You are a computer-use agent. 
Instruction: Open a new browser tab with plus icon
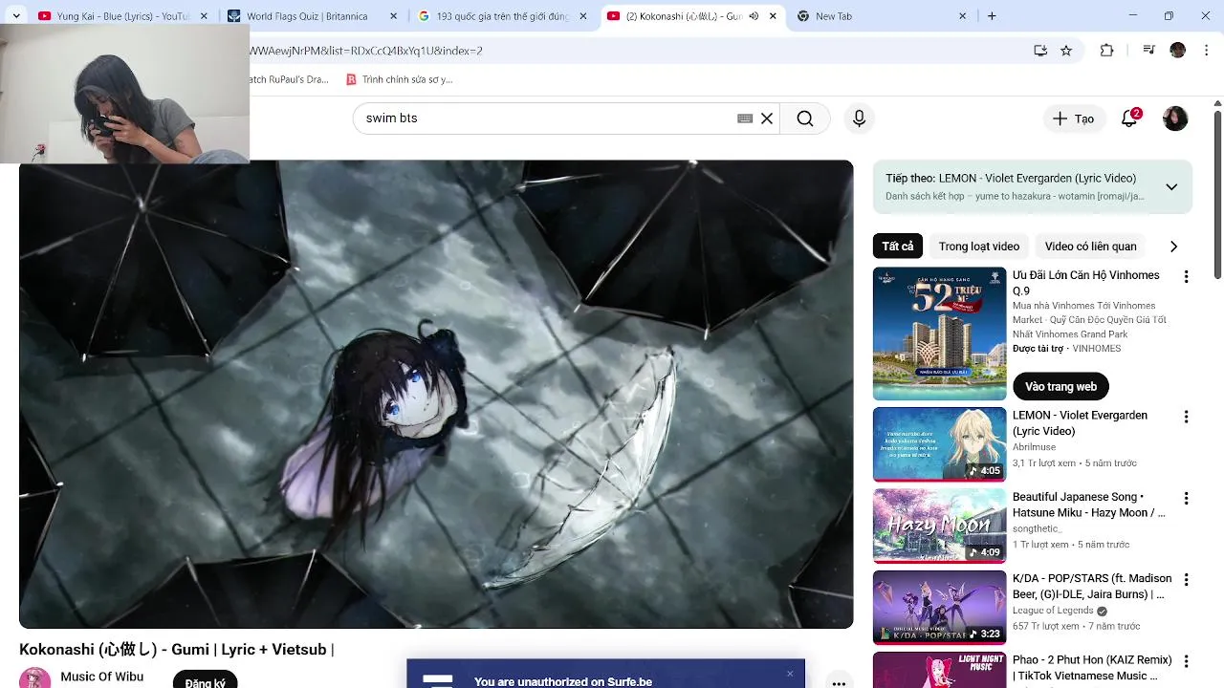click(992, 16)
